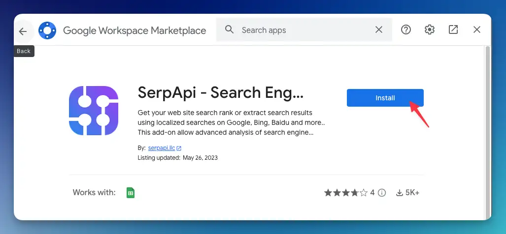506x234 pixels.
Task: Click the add-on description paragraph
Action: [x=231, y=122]
